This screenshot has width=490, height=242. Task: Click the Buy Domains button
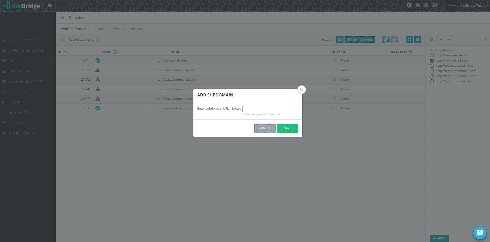pyautogui.click(x=360, y=40)
